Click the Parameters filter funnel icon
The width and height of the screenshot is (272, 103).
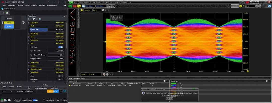pos(34,19)
